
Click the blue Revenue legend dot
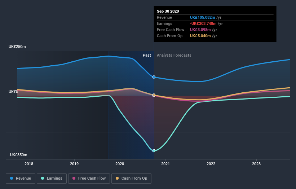point(12,178)
